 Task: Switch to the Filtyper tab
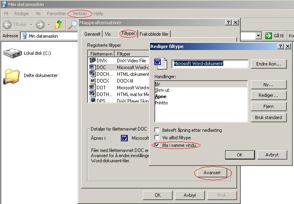(129, 33)
